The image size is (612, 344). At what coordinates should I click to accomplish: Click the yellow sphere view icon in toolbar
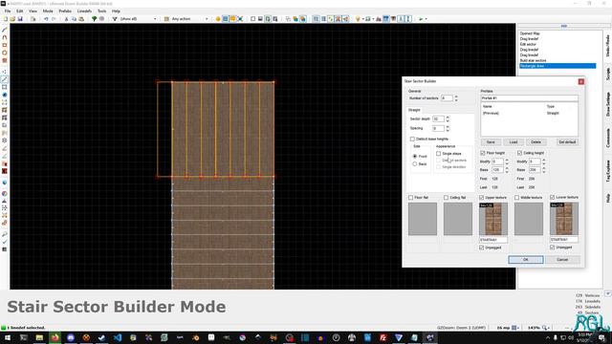coord(218,19)
